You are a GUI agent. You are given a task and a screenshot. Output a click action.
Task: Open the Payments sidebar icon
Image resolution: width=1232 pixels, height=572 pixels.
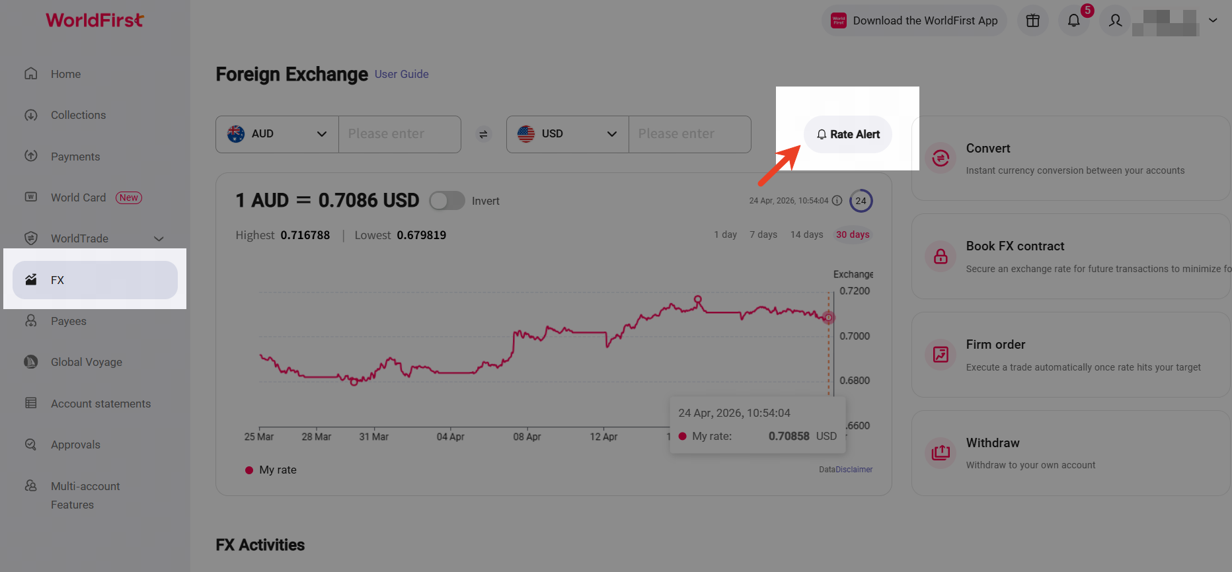pyautogui.click(x=31, y=156)
